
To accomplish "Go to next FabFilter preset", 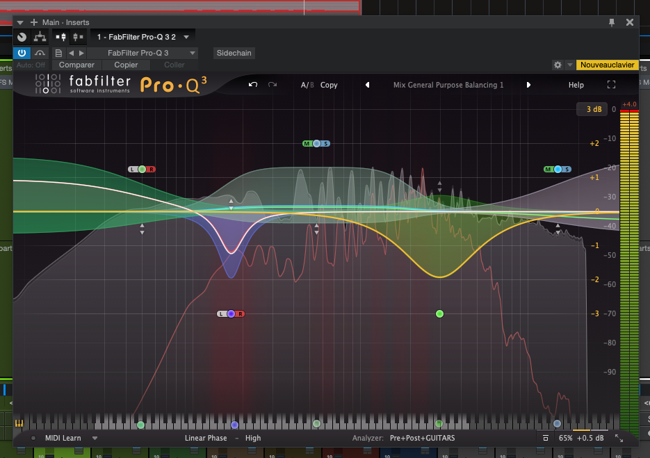I will pos(528,85).
